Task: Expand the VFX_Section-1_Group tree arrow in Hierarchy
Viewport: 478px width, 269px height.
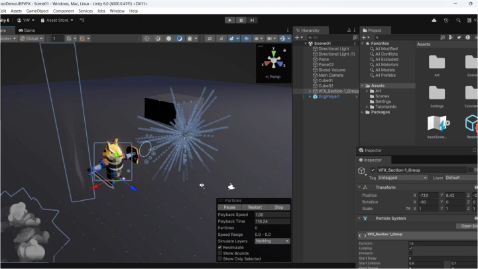Action: point(310,91)
